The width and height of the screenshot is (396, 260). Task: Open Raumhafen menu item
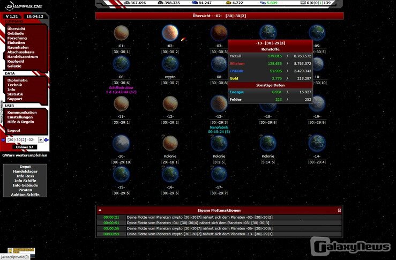coord(18,48)
